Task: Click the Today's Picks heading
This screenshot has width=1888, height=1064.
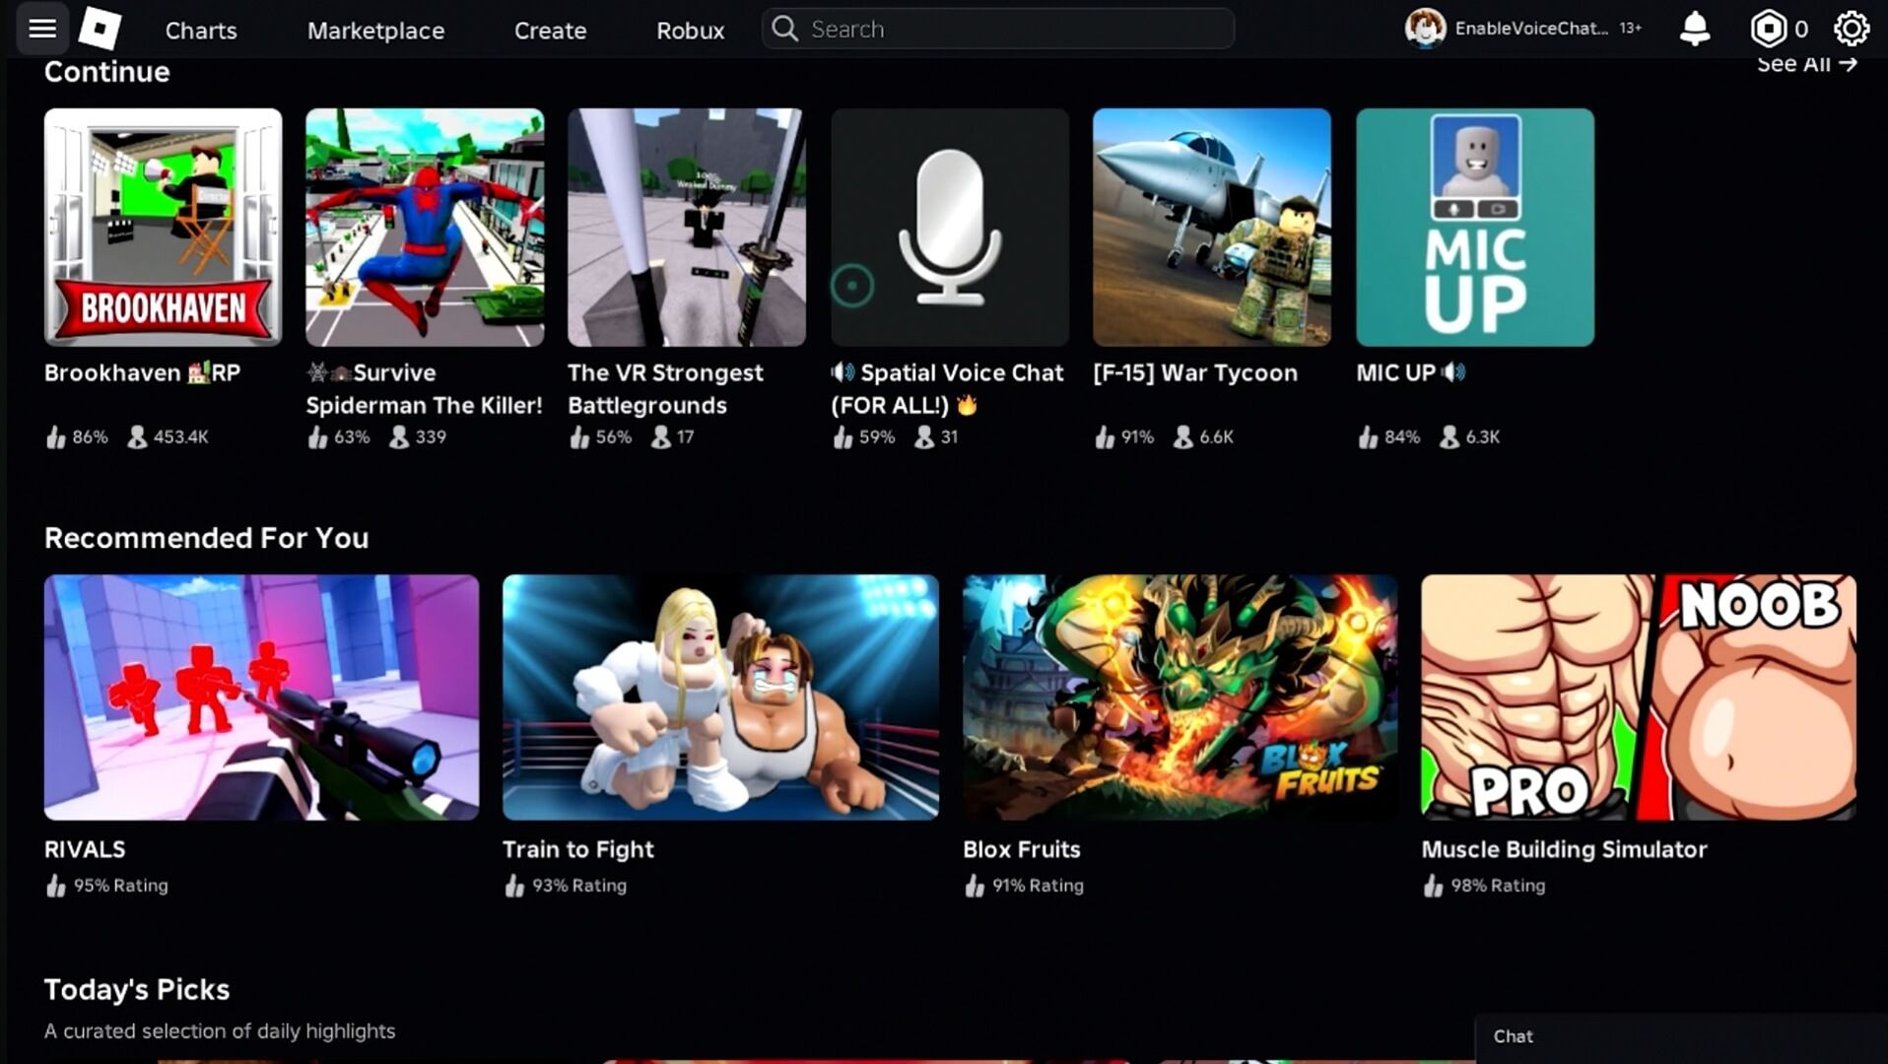Action: coord(137,989)
